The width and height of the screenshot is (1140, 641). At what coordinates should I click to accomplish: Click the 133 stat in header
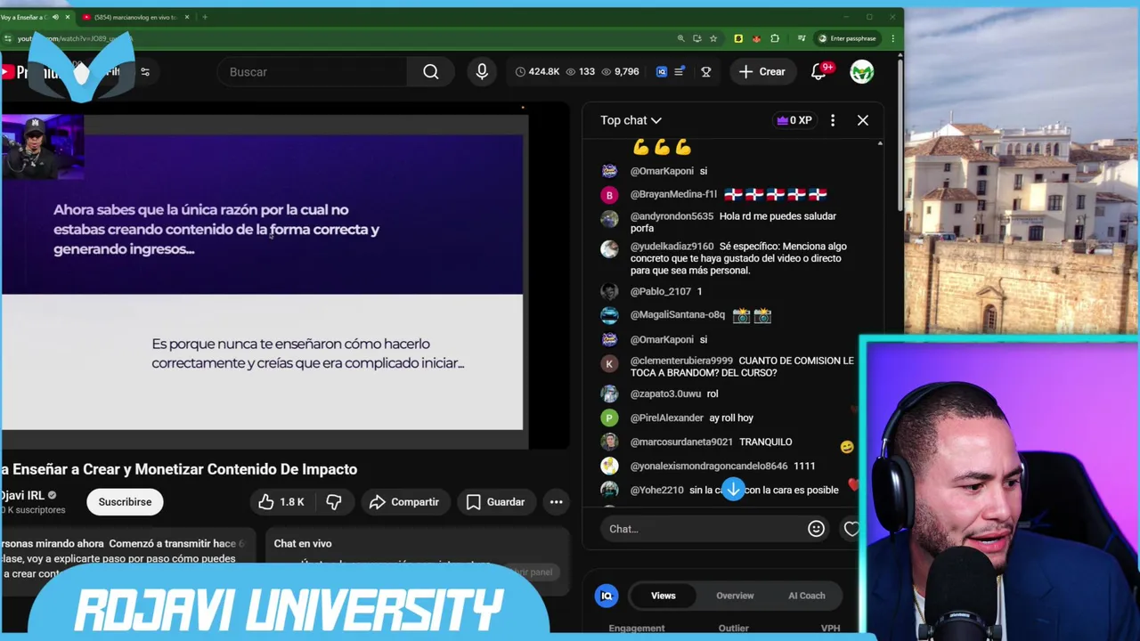coord(580,72)
